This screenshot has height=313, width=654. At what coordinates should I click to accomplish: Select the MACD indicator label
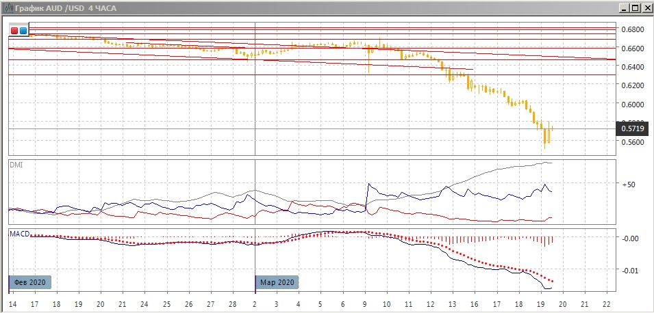tap(19, 234)
